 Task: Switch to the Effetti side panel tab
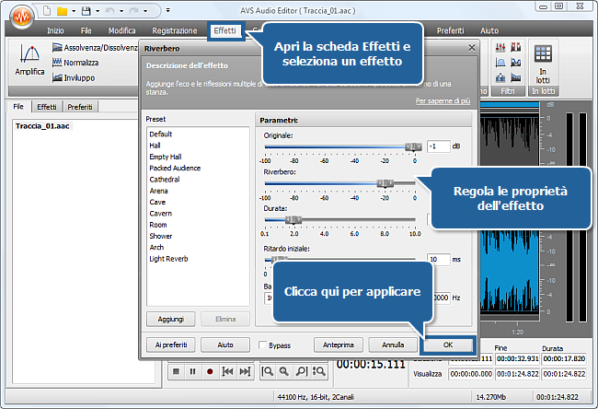pos(47,107)
